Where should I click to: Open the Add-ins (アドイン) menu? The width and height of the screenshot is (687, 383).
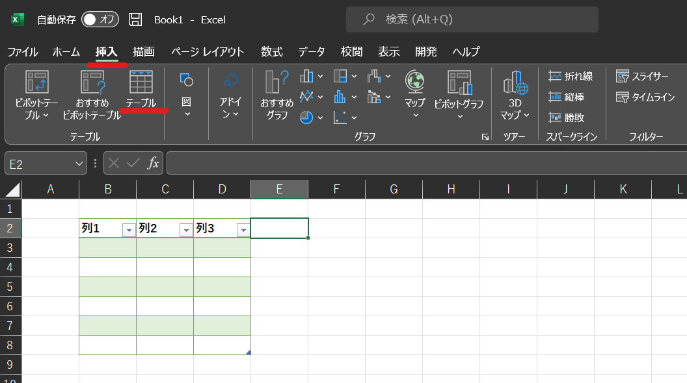[x=230, y=94]
